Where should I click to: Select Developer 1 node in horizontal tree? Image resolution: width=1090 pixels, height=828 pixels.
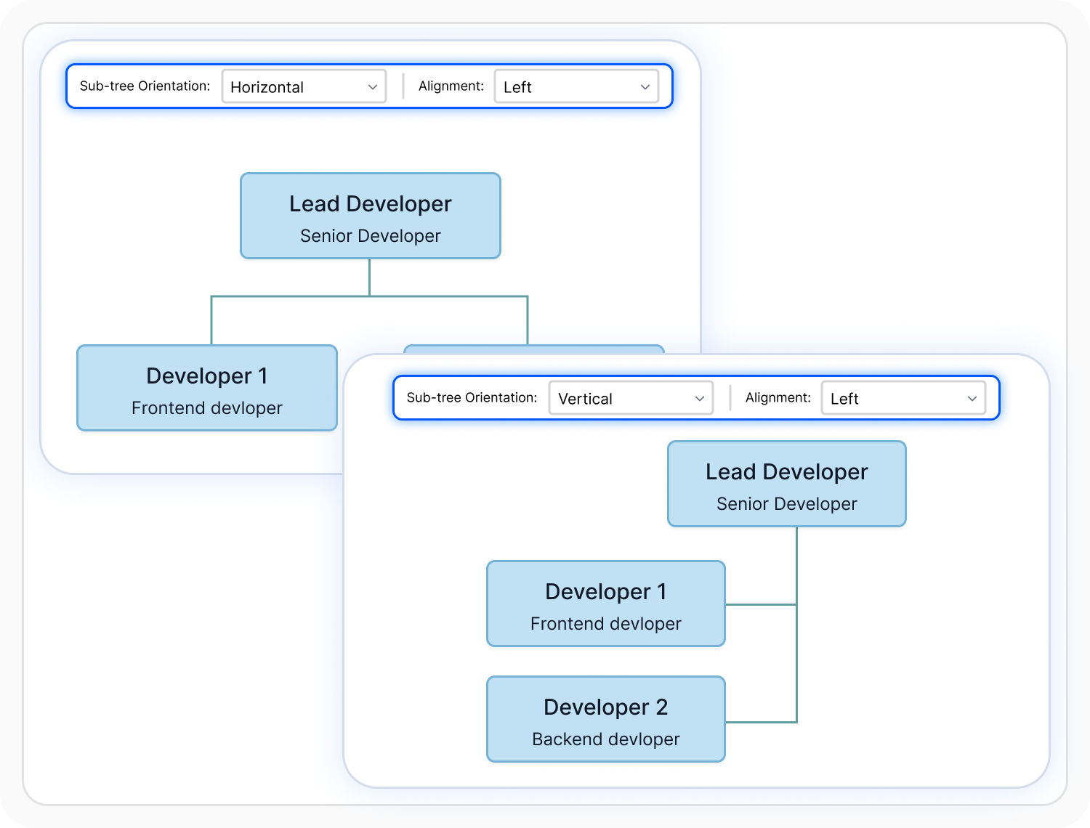pos(207,388)
